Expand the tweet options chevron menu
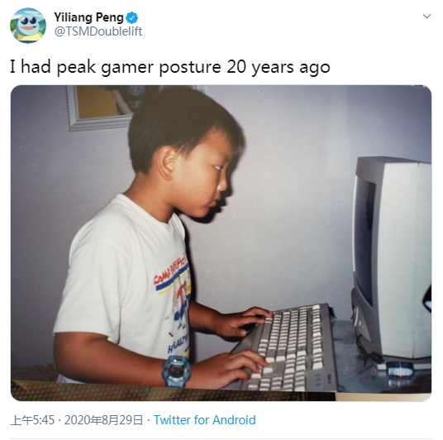 tap(426, 16)
